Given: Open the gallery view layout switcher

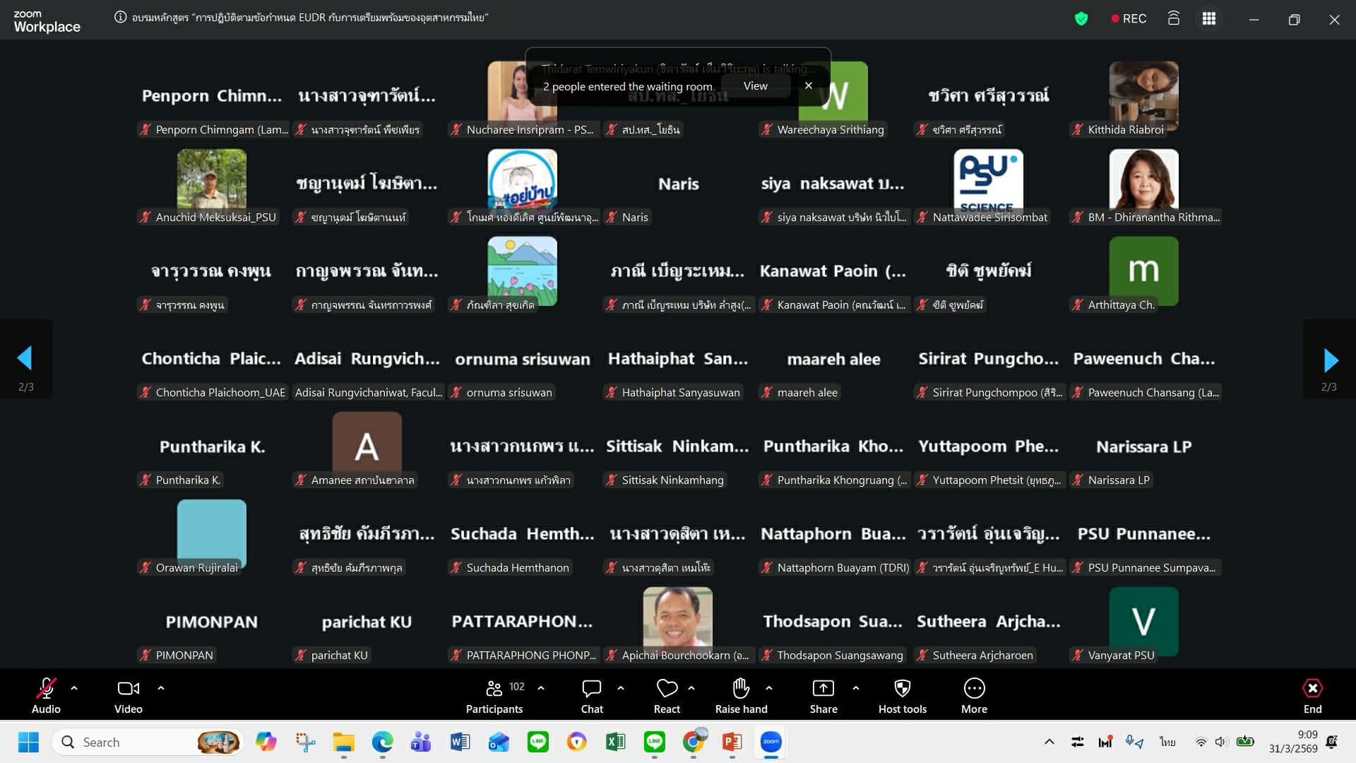Looking at the screenshot, I should coord(1209,19).
